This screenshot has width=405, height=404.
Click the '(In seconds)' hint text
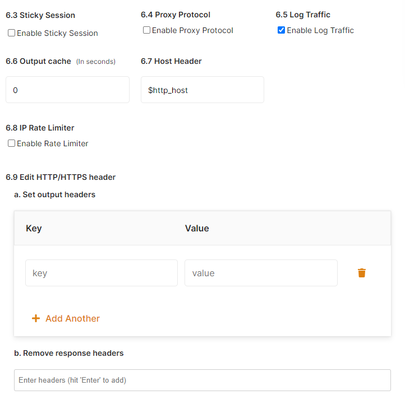pos(96,62)
